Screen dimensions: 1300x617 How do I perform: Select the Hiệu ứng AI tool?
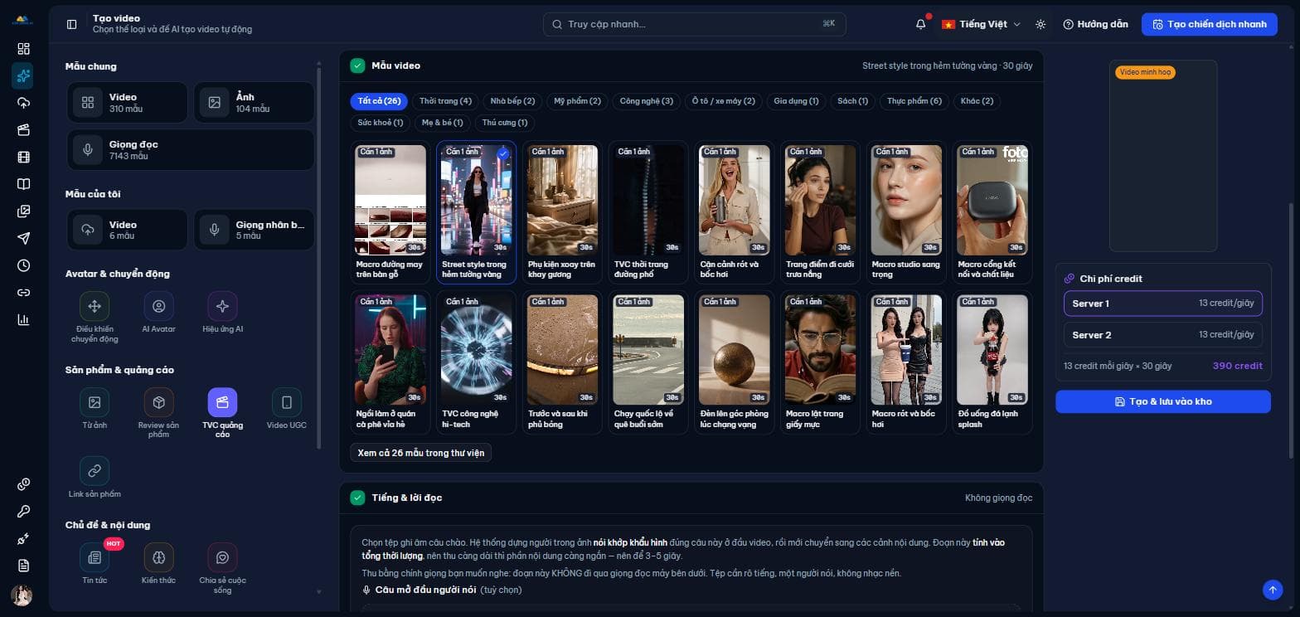coord(222,312)
